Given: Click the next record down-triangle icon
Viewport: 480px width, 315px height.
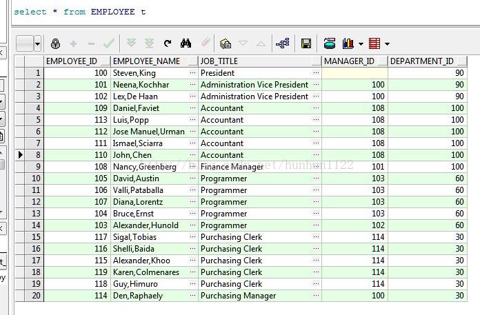Looking at the screenshot, I should click(x=243, y=43).
